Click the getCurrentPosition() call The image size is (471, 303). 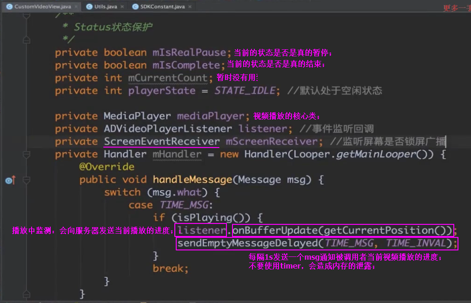tap(385, 230)
